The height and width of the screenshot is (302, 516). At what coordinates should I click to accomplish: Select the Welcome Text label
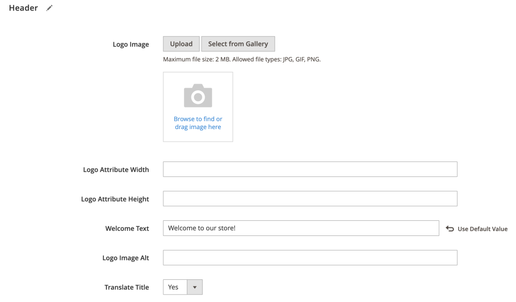point(127,228)
